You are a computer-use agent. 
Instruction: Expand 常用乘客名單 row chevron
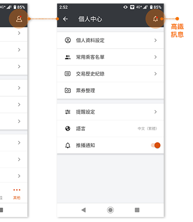click(156, 57)
